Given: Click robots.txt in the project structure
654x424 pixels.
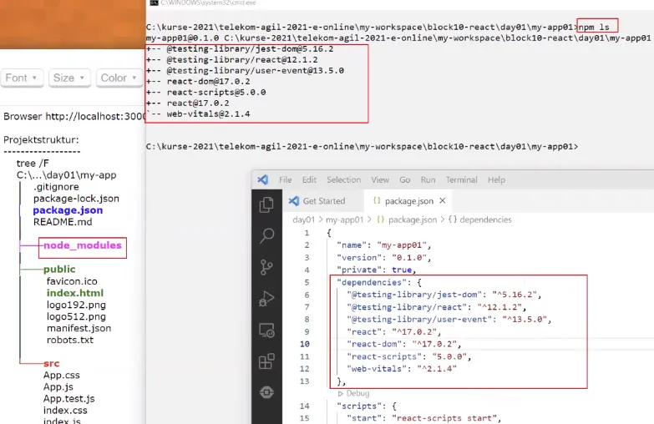Looking at the screenshot, I should pyautogui.click(x=70, y=340).
